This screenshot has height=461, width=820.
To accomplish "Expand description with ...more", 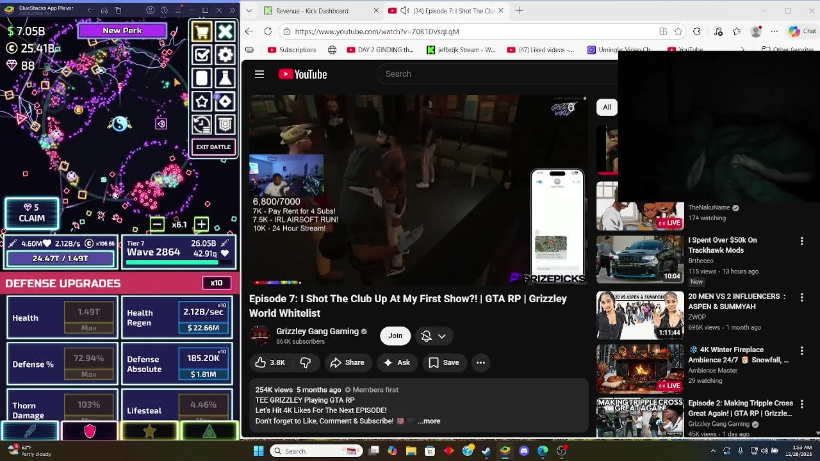I will pos(429,421).
